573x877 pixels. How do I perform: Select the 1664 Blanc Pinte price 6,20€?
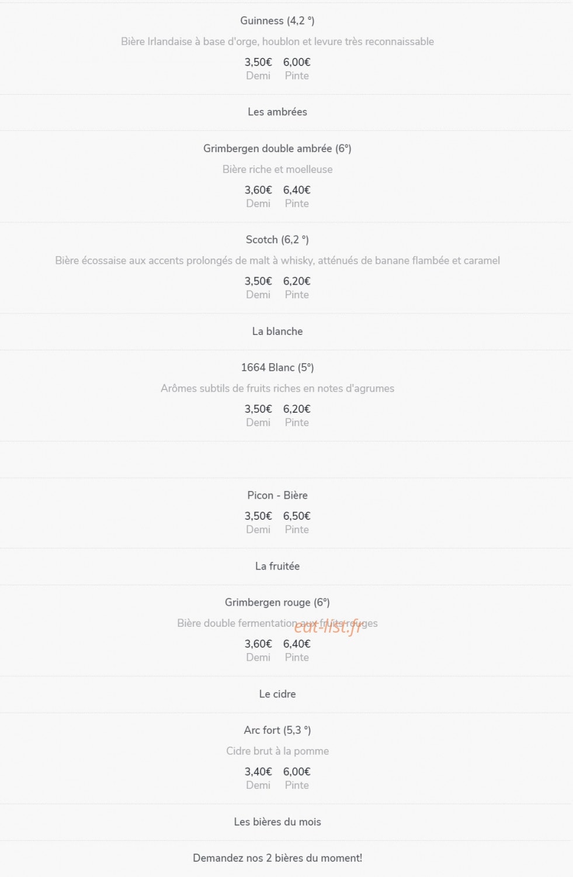(297, 409)
